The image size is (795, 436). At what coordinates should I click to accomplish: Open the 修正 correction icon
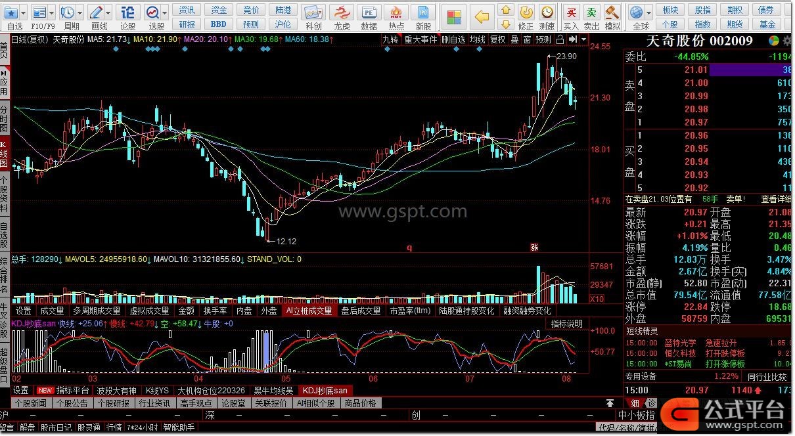(x=526, y=12)
